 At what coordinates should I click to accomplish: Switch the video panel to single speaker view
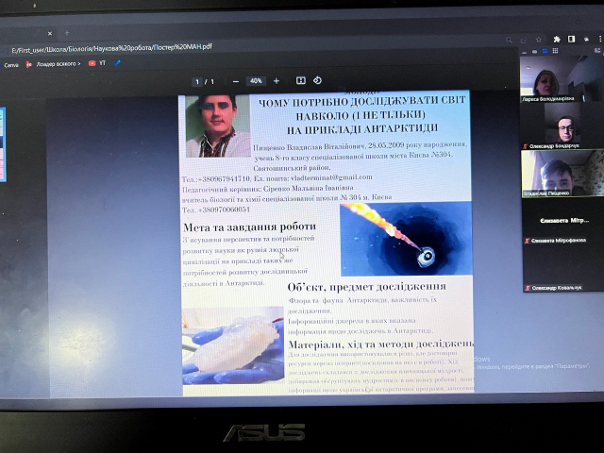pyautogui.click(x=535, y=51)
